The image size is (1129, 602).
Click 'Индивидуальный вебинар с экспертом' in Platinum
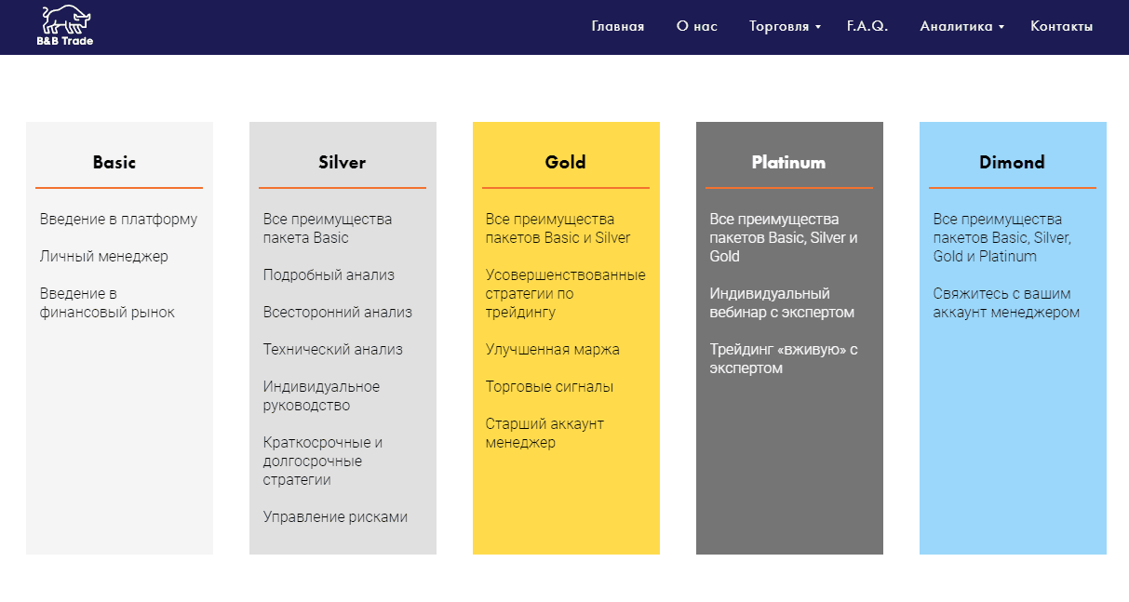click(x=782, y=302)
